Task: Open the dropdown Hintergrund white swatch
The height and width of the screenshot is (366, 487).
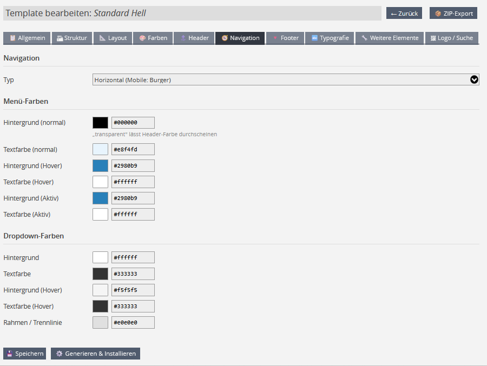Action: (100, 257)
